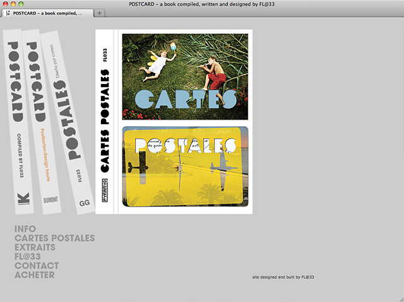The width and height of the screenshot is (404, 302).
Task: Open the INFO page link
Action: (25, 229)
